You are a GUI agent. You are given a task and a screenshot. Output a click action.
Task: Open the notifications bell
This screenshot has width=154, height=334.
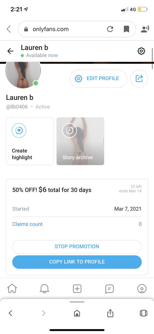pos(44,289)
